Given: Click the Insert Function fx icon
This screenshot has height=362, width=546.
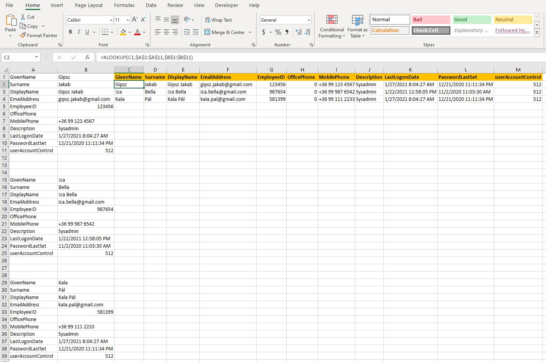Looking at the screenshot, I should 87,57.
